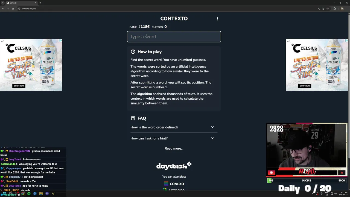Open the zoom magnifier icon in address bar
The image size is (350, 197).
point(319,8)
